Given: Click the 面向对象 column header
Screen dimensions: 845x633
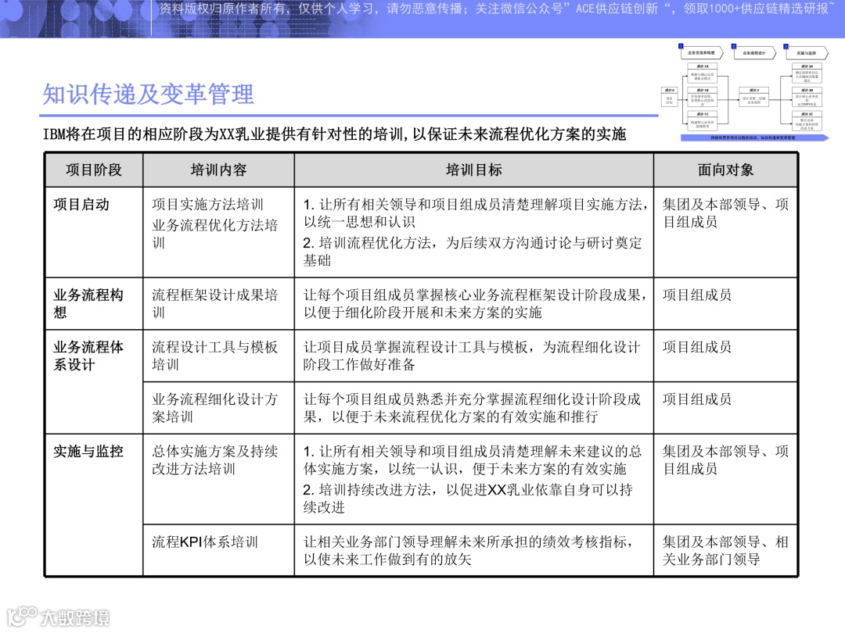Looking at the screenshot, I should pos(725,170).
